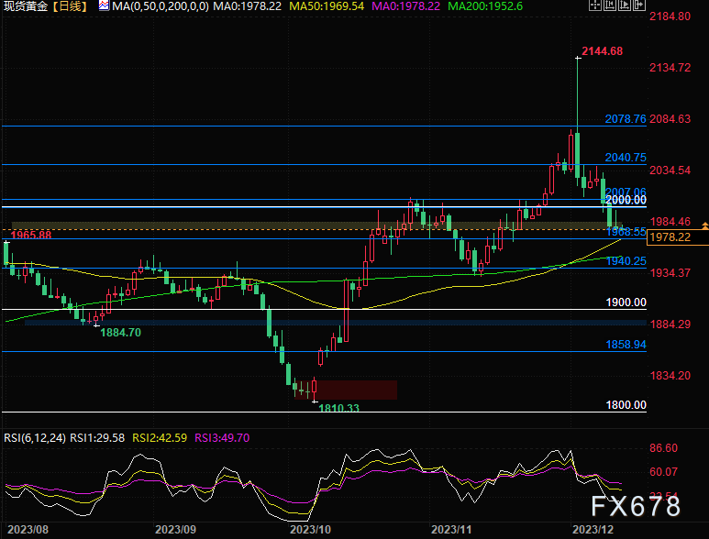Viewport: 709px width, 539px height.
Task: Click the 1858.94 support level label
Action: [626, 345]
